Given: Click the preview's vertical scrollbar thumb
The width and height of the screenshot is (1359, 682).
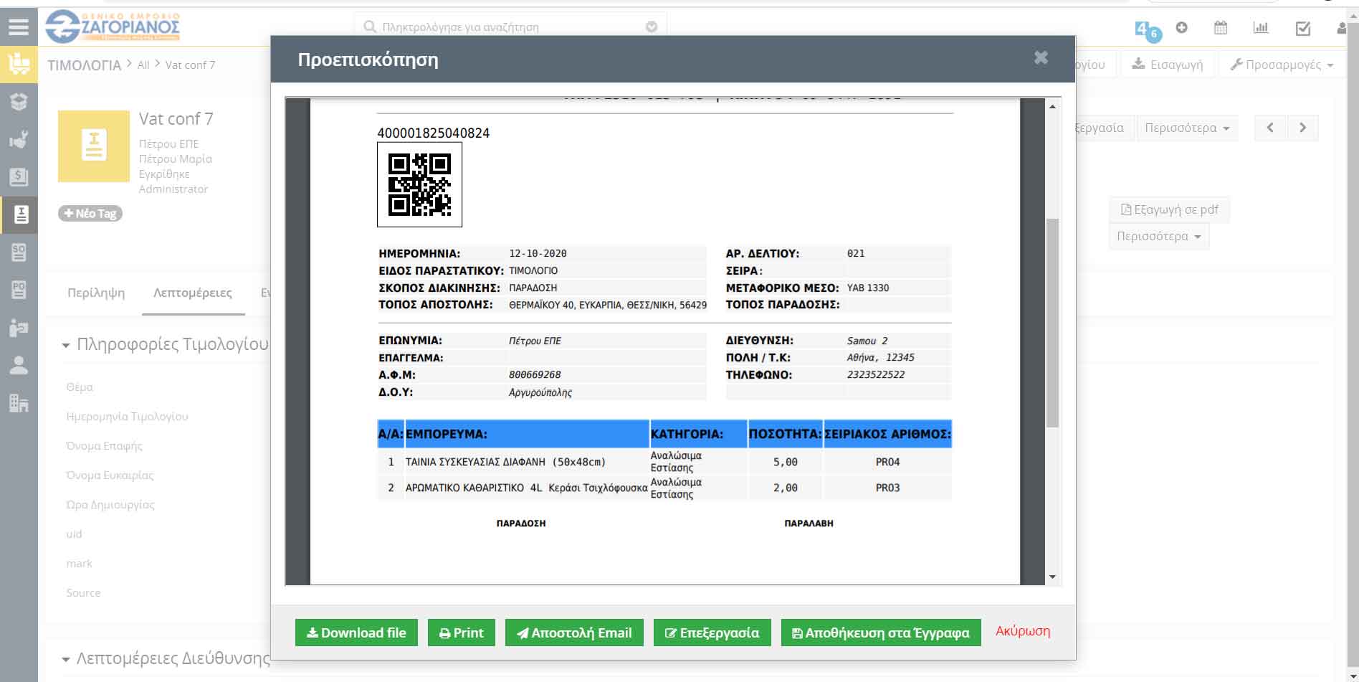Looking at the screenshot, I should click(x=1052, y=323).
